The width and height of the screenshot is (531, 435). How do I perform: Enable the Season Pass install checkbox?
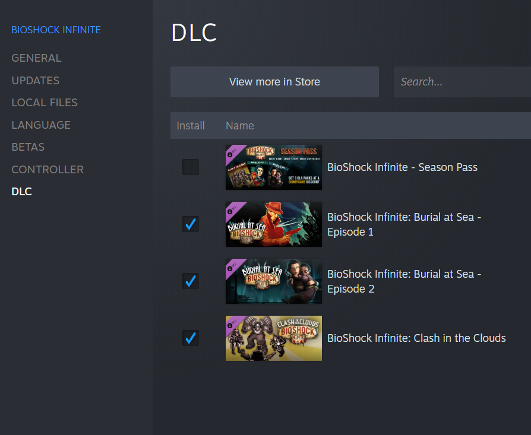coord(191,167)
